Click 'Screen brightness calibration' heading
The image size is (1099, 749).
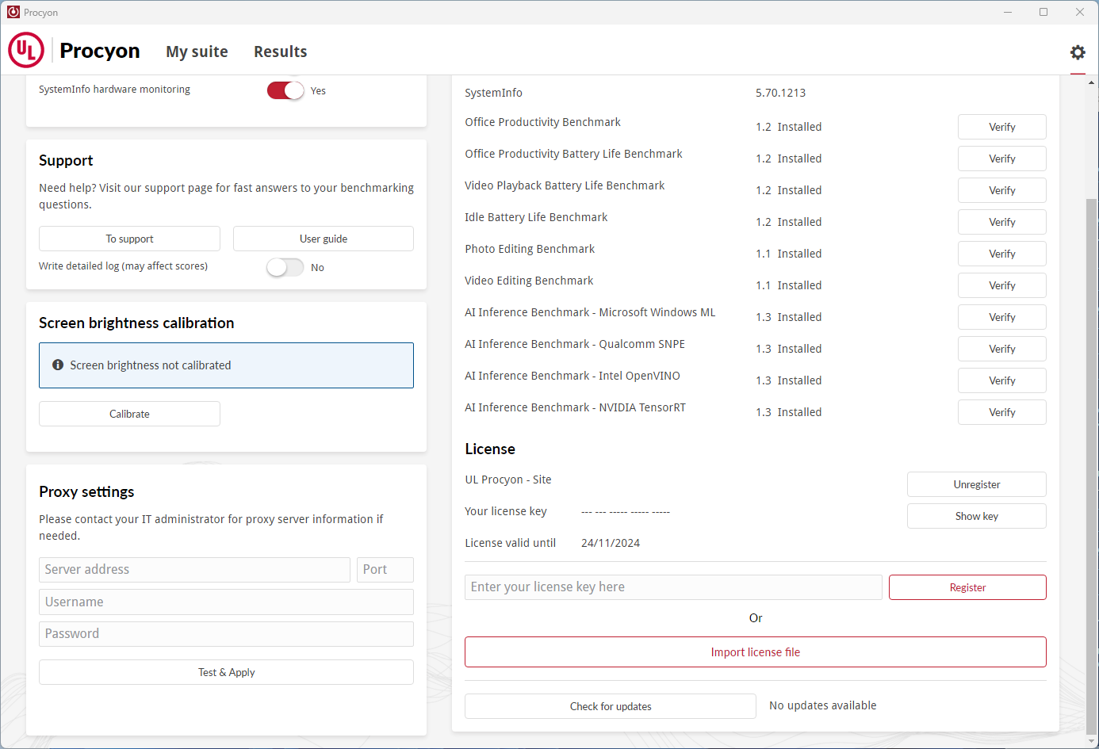(136, 323)
